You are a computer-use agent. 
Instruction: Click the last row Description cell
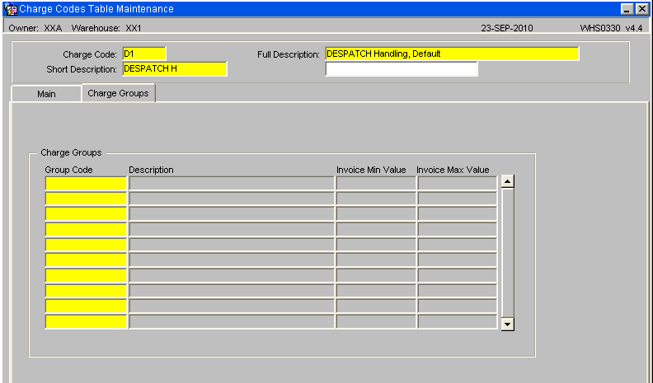coord(232,321)
